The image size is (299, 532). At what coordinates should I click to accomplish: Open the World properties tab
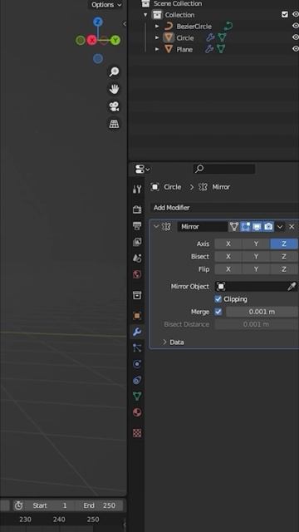137,274
